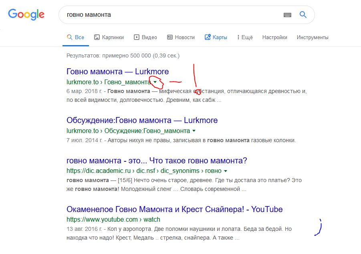Go to the Карты tab
The width and height of the screenshot is (361, 254).
tap(216, 37)
